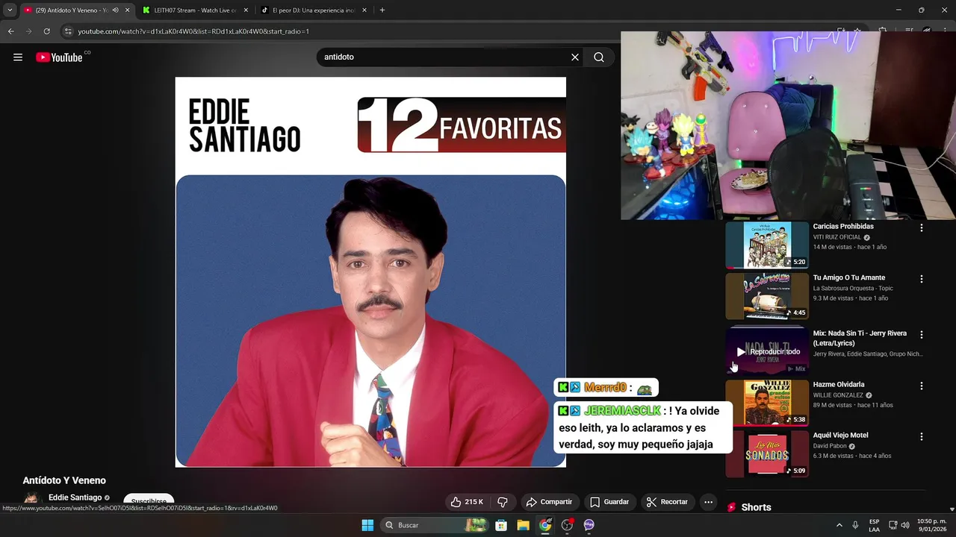Click the 'Caricias Prohibidas' title
This screenshot has height=537, width=956.
(x=843, y=227)
